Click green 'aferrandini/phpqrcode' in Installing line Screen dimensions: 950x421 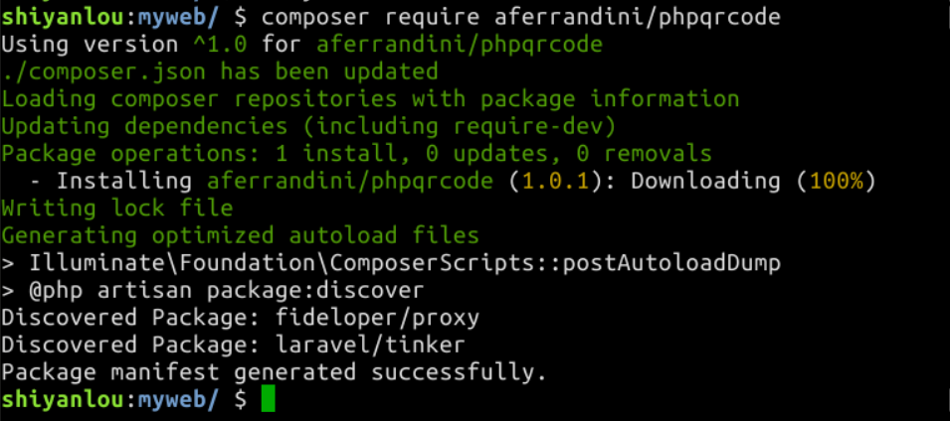pyautogui.click(x=350, y=181)
